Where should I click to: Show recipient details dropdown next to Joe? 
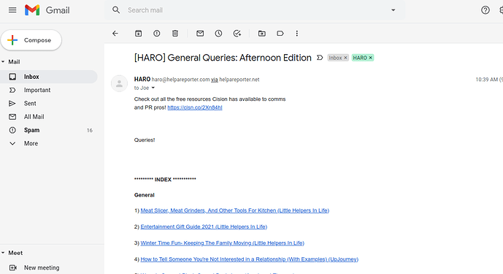153,88
